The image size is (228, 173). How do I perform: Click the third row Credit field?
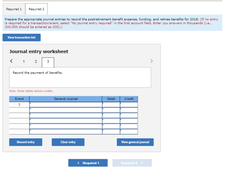(x=129, y=115)
